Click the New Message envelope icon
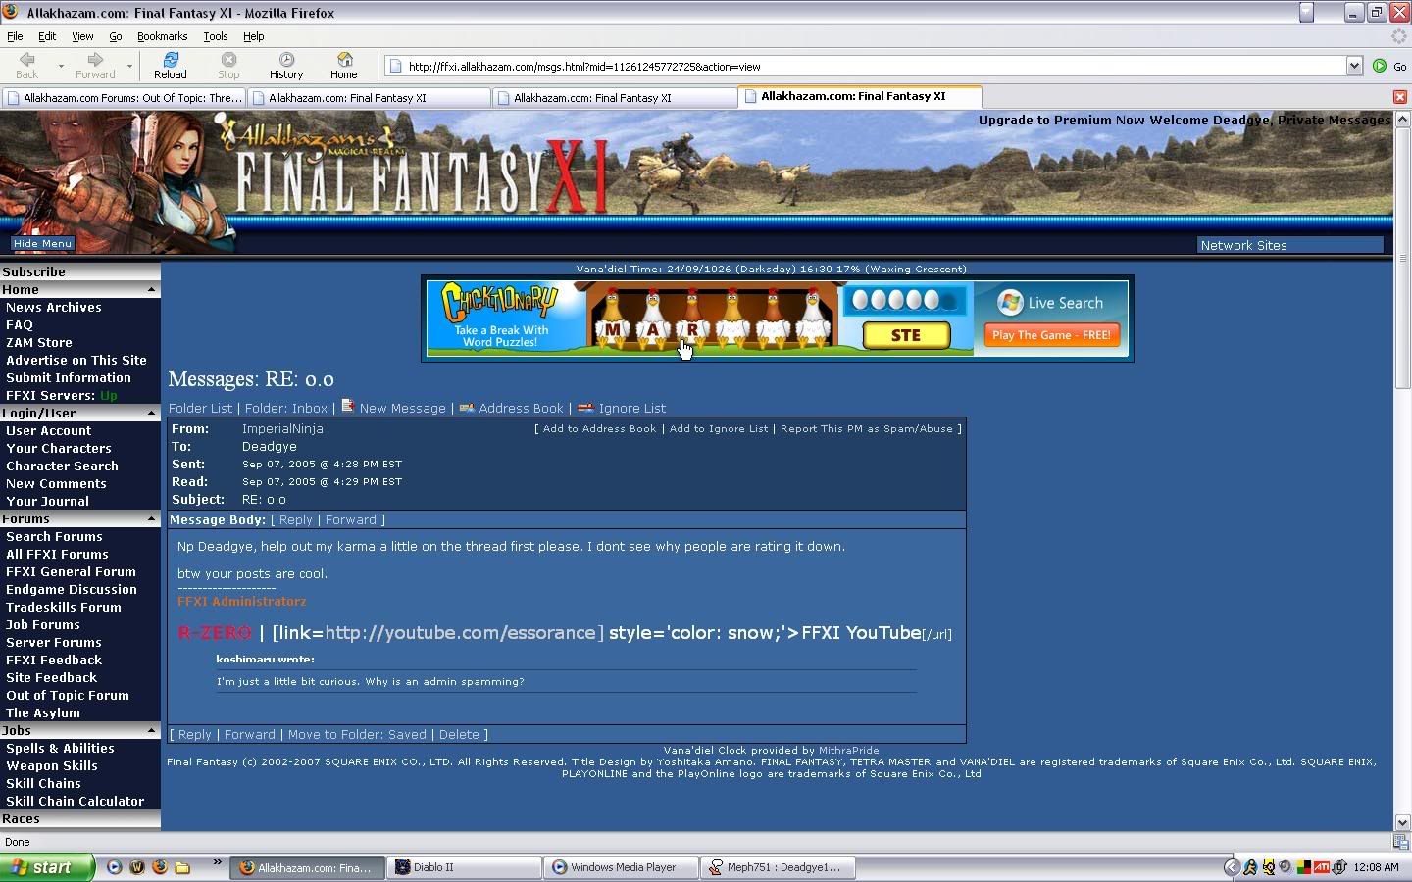 pyautogui.click(x=348, y=406)
